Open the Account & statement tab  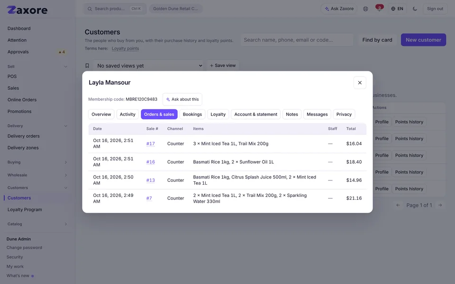click(255, 114)
